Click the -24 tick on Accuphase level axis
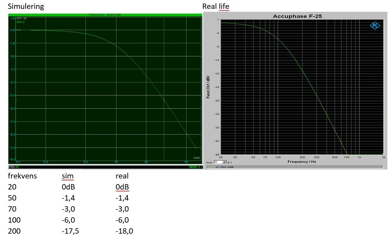This screenshot has height=239, width=392. [x=216, y=87]
